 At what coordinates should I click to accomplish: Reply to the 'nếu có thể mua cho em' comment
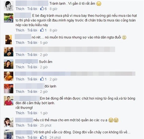tap(32, 125)
